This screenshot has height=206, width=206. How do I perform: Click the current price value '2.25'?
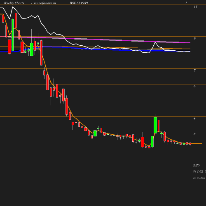coord(197,165)
